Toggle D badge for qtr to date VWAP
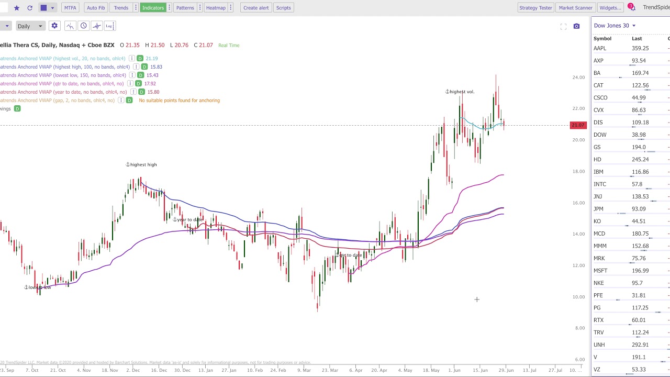Viewport: 670px width, 377px height. pyautogui.click(x=138, y=84)
